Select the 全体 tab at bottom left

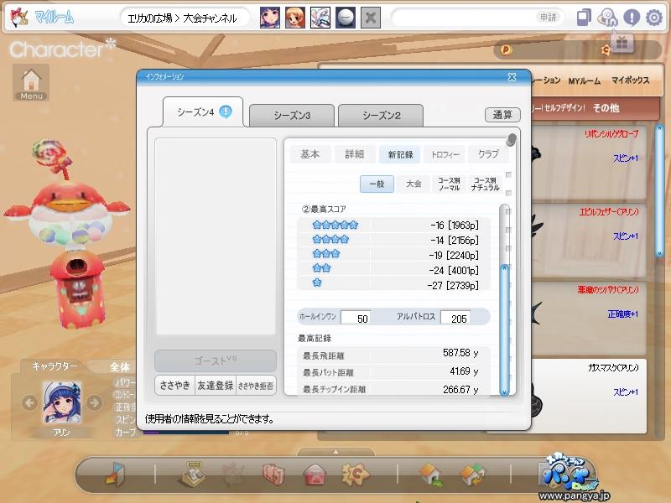[120, 367]
